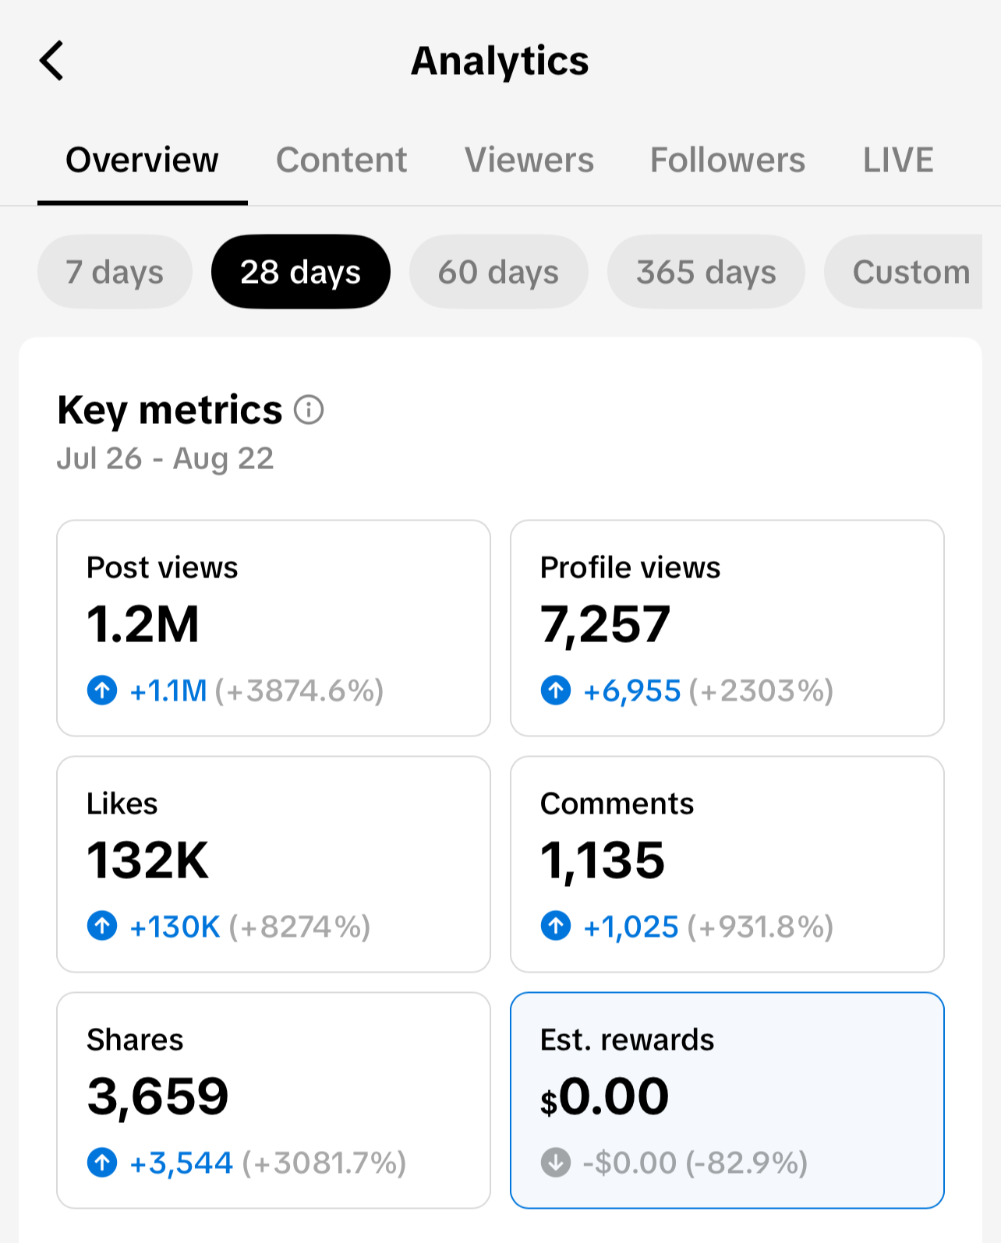The height and width of the screenshot is (1243, 1001).
Task: Tap the Est. rewards down-arrow icon
Action: pyautogui.click(x=556, y=1162)
